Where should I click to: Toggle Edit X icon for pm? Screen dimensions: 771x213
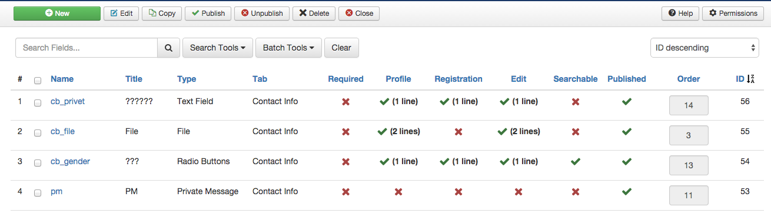click(519, 192)
